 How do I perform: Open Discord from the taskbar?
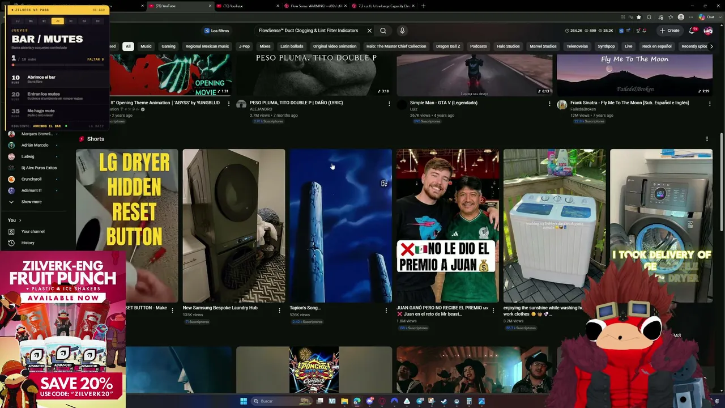369,401
